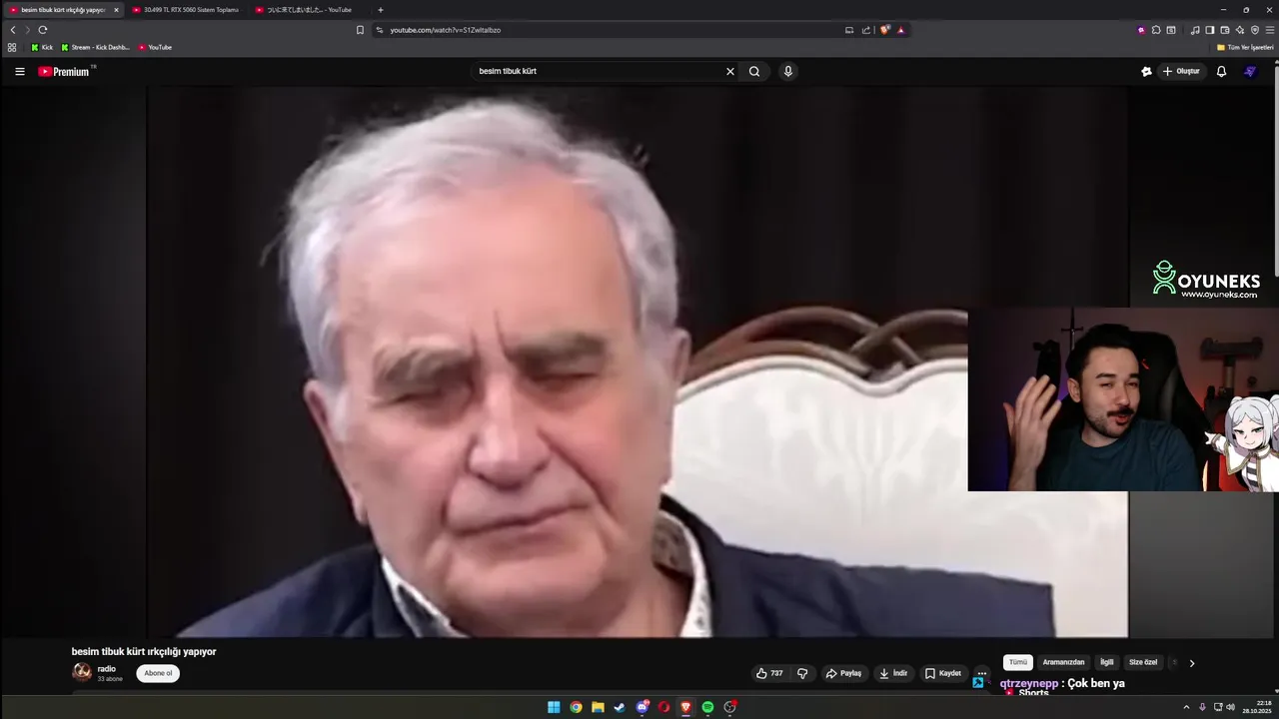Start voice search with the microphone
Viewport: 1279px width, 719px height.
(x=788, y=72)
